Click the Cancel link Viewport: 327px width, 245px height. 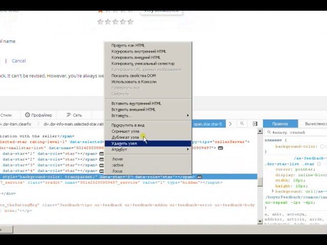19,61
